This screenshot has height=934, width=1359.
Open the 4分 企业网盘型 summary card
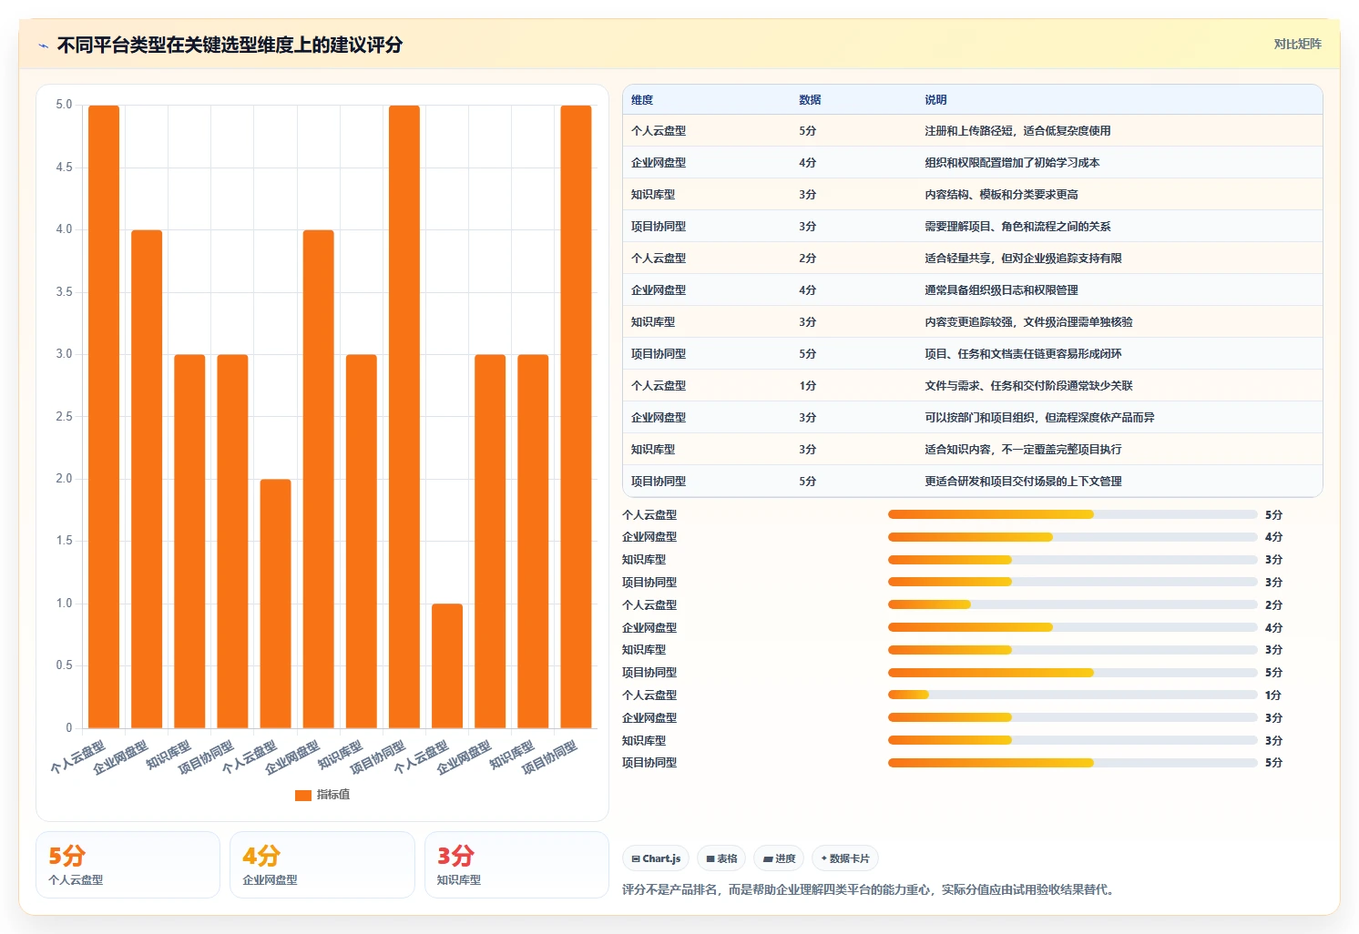(x=322, y=865)
